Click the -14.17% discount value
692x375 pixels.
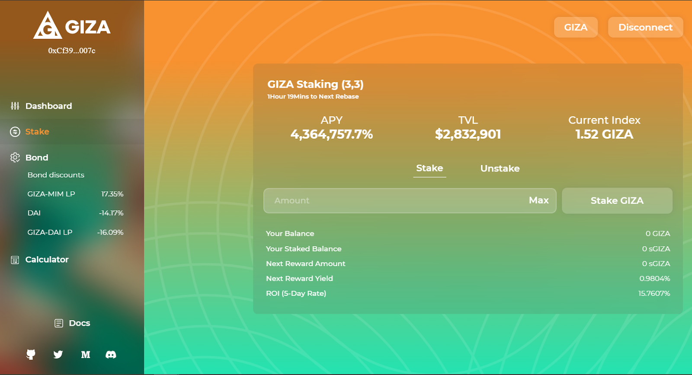tap(111, 213)
